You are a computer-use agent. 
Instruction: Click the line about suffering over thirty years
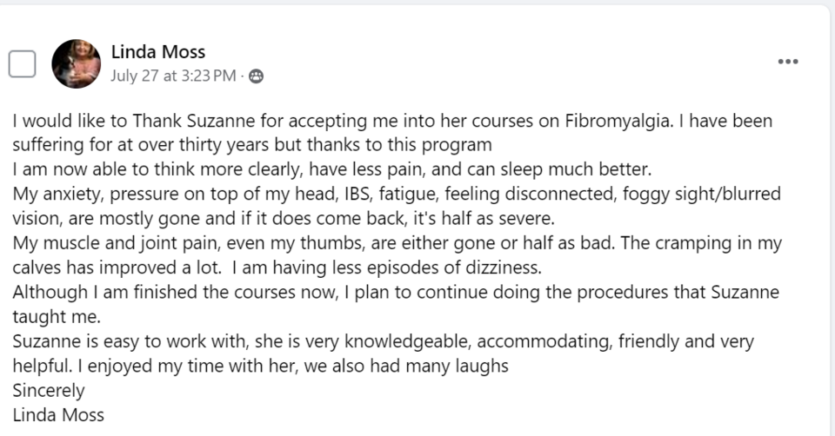tap(252, 145)
